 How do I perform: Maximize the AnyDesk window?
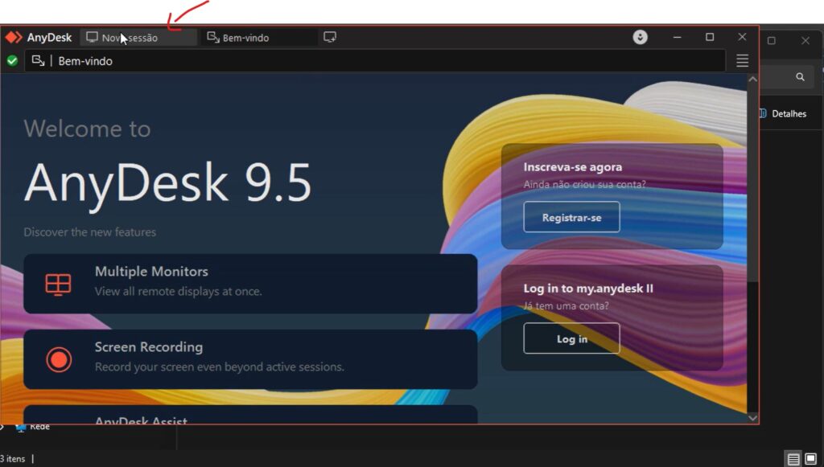pos(710,37)
